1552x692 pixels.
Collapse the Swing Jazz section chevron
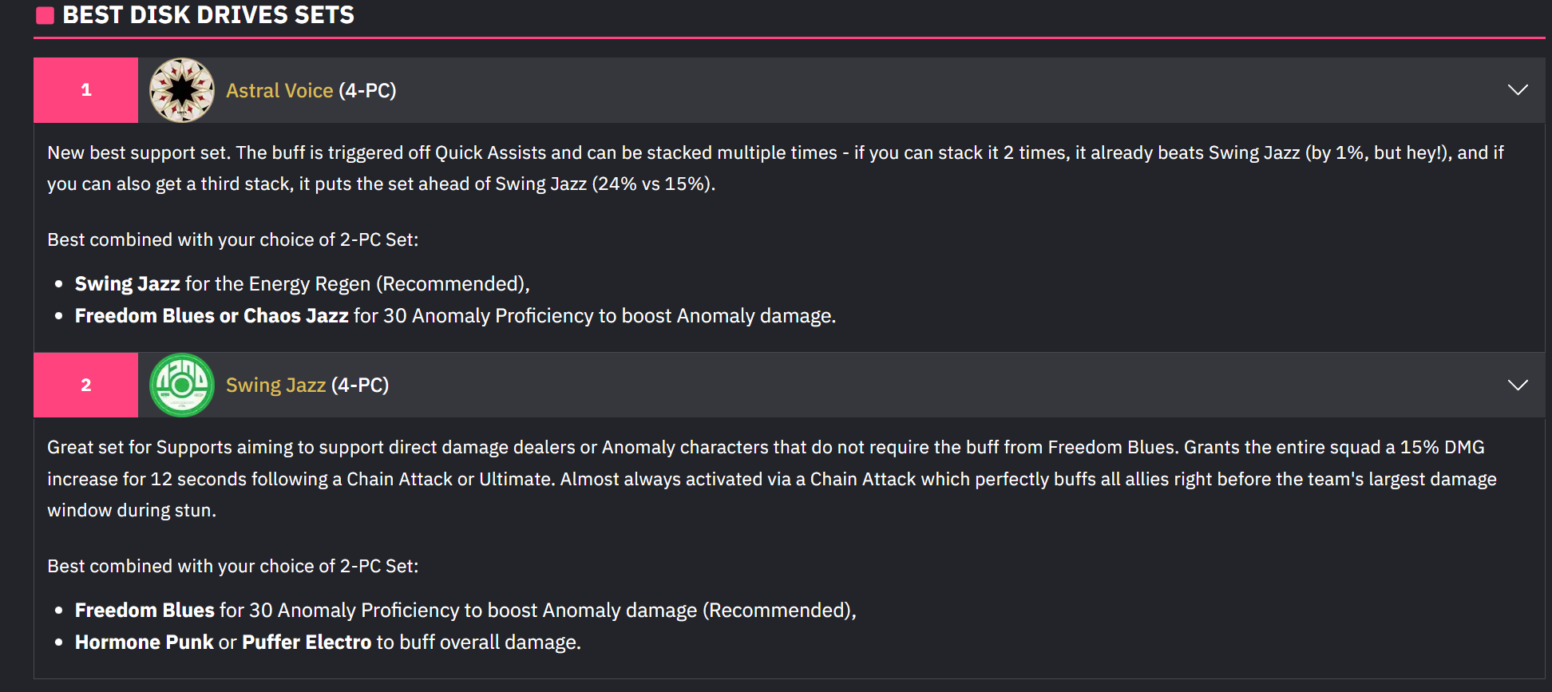tap(1518, 385)
